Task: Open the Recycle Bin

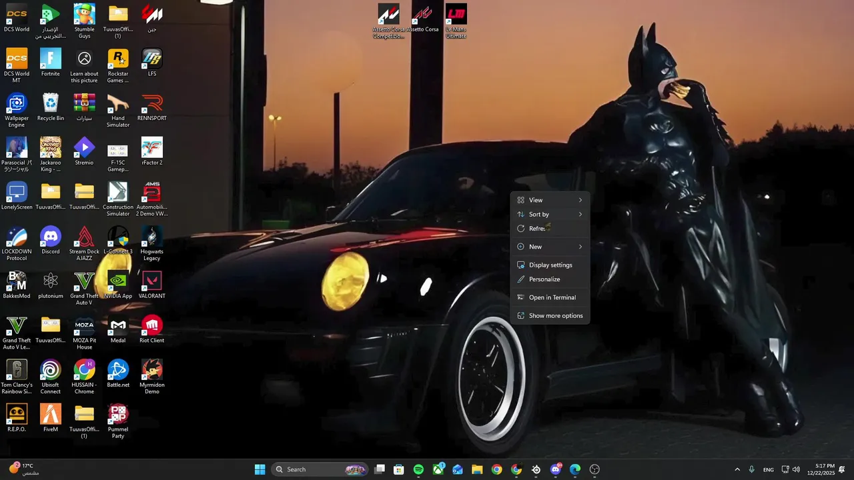Action: tap(51, 107)
